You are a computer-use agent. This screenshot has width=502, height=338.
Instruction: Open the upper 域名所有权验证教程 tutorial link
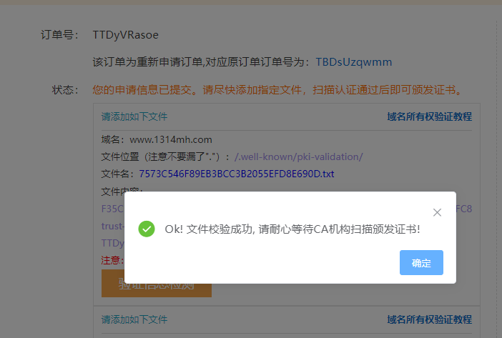(429, 116)
